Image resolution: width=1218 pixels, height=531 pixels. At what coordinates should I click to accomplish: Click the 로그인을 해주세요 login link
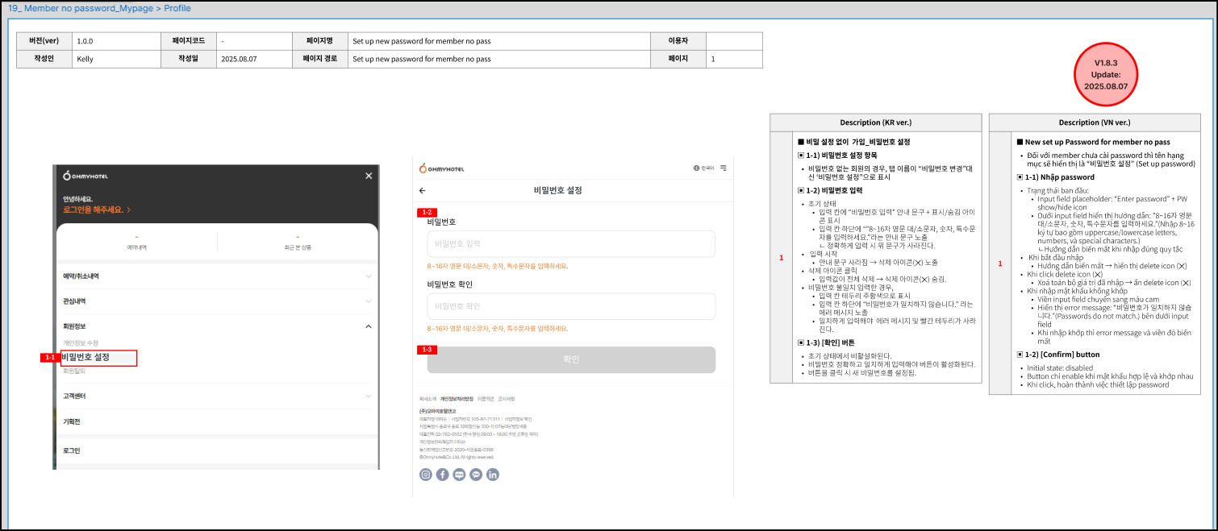(x=95, y=209)
